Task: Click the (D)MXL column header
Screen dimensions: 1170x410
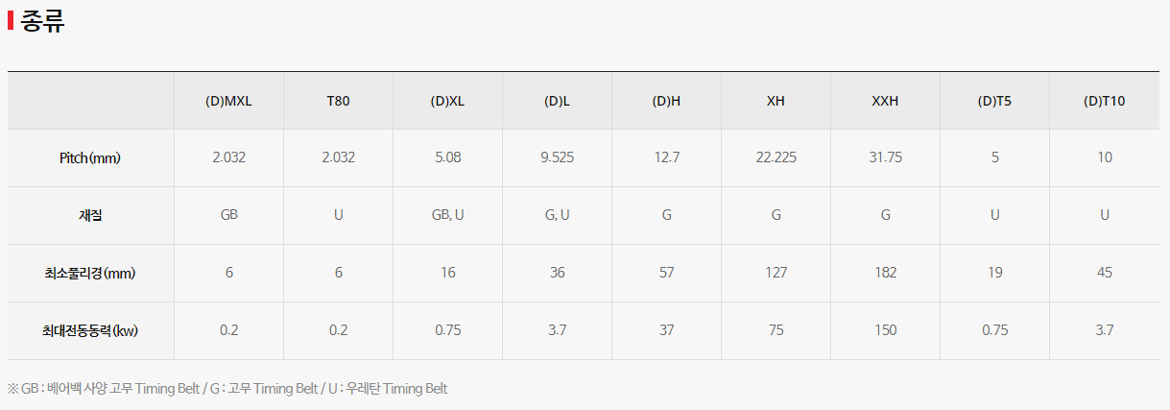Action: tap(228, 101)
